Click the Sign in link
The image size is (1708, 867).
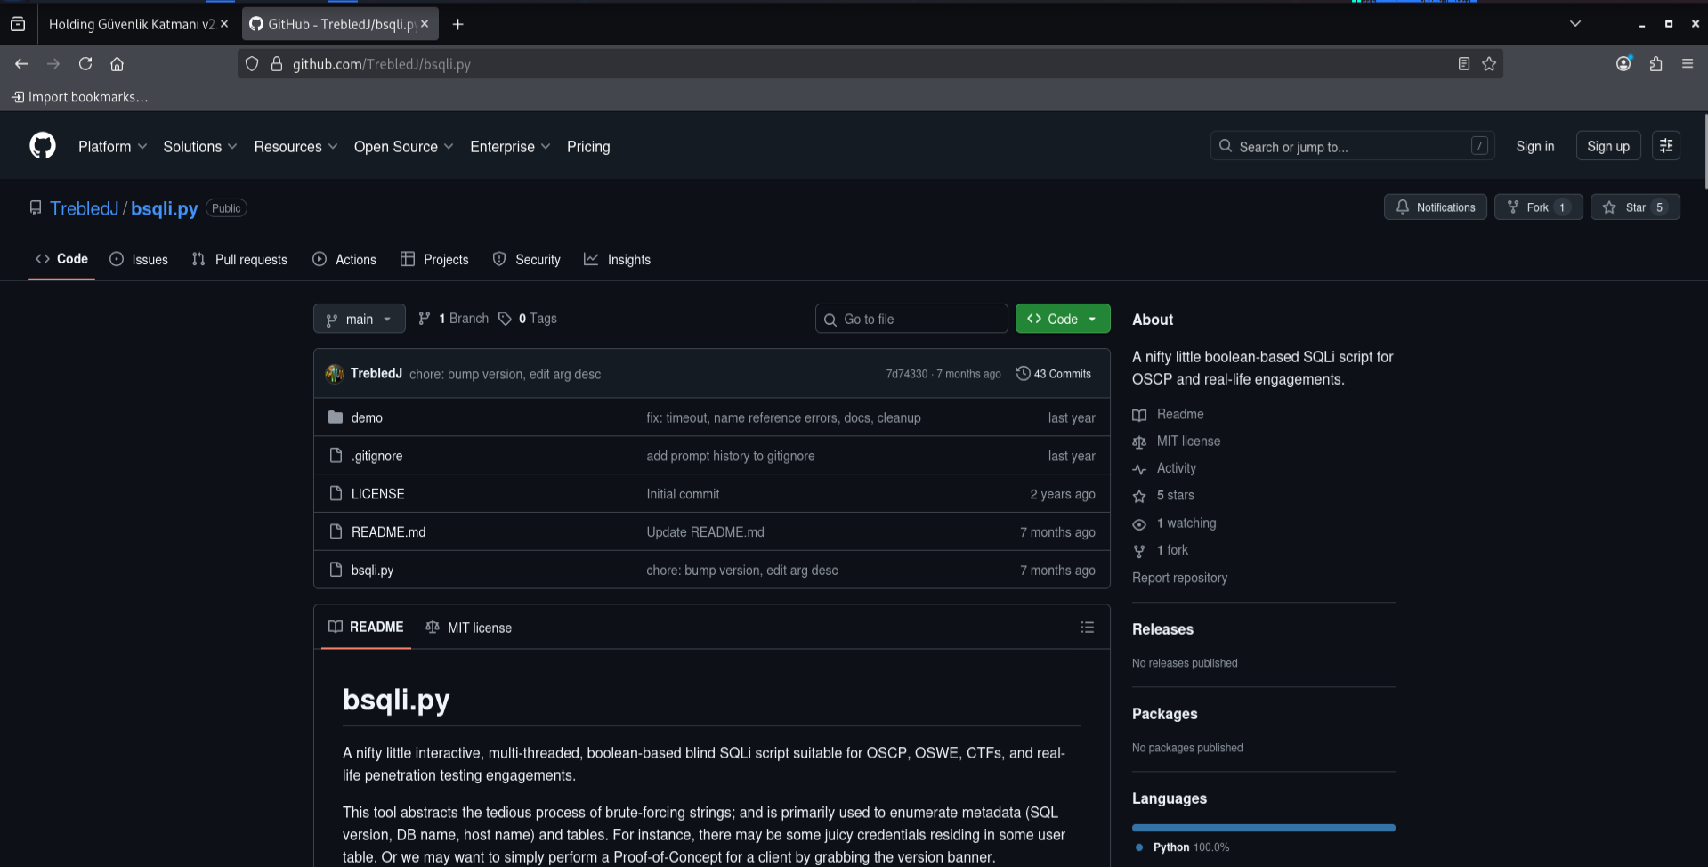click(1534, 146)
